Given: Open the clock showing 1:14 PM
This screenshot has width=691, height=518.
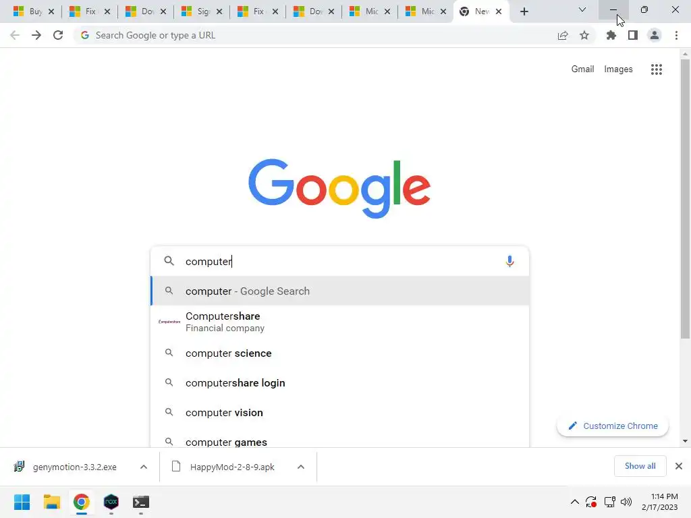Looking at the screenshot, I should pos(660,502).
